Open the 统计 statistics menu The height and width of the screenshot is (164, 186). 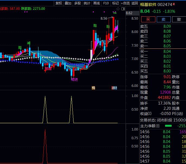(x=87, y=3)
